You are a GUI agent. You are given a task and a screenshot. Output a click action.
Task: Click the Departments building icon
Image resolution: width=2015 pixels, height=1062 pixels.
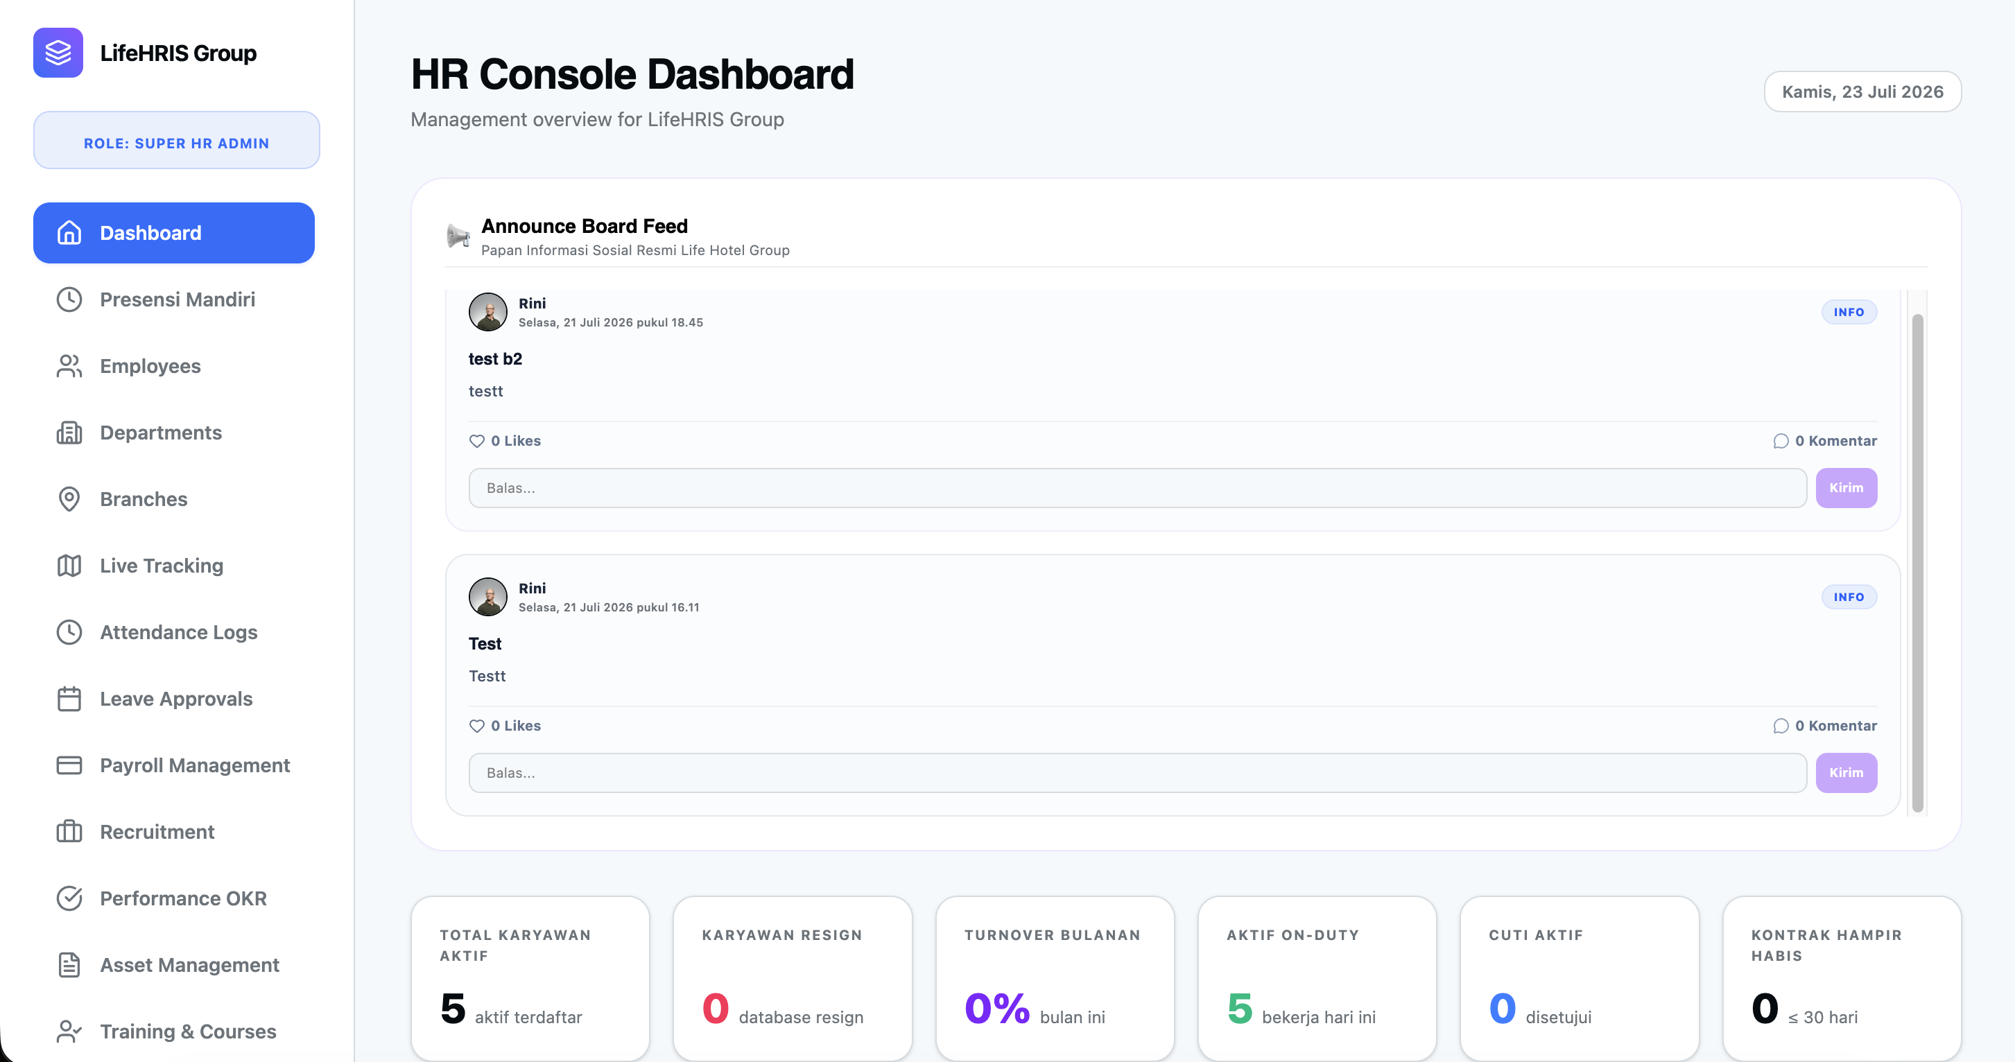[69, 432]
